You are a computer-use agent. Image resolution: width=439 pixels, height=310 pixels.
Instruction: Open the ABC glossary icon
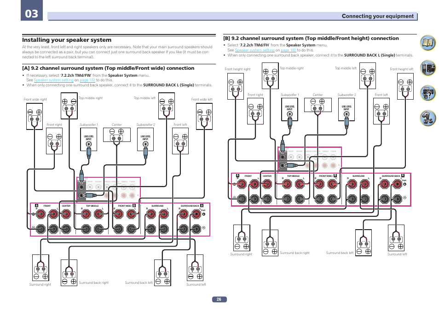pos(428,118)
